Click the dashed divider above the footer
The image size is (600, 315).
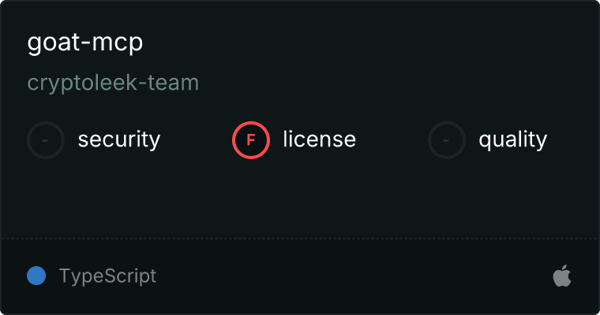300,238
